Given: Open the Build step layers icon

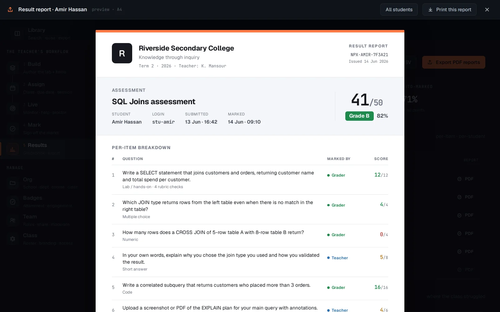Looking at the screenshot, I should 12,68.
